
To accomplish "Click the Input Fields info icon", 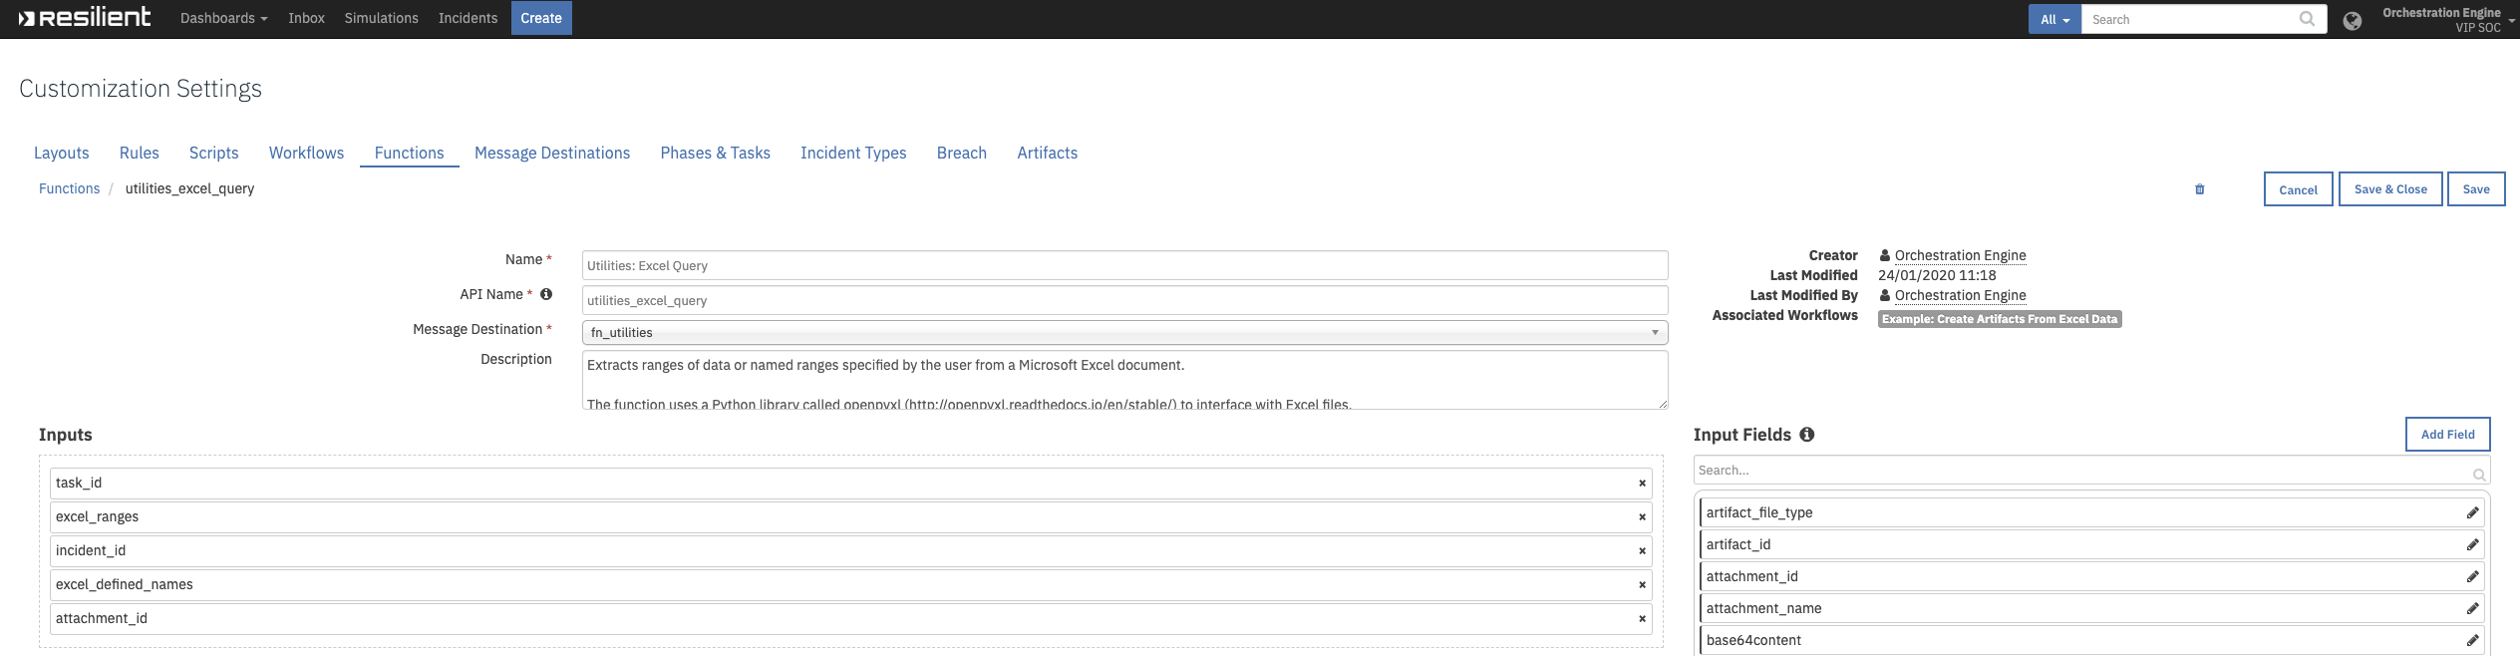I will [1807, 435].
